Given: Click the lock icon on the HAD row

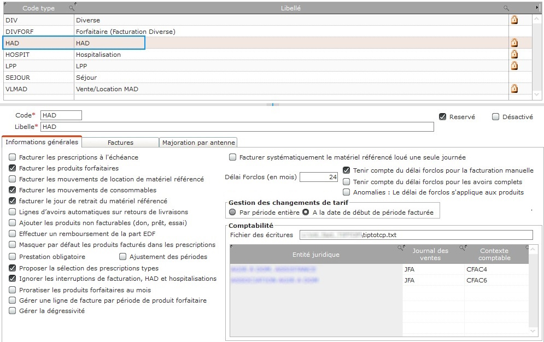Looking at the screenshot, I should click(x=514, y=43).
